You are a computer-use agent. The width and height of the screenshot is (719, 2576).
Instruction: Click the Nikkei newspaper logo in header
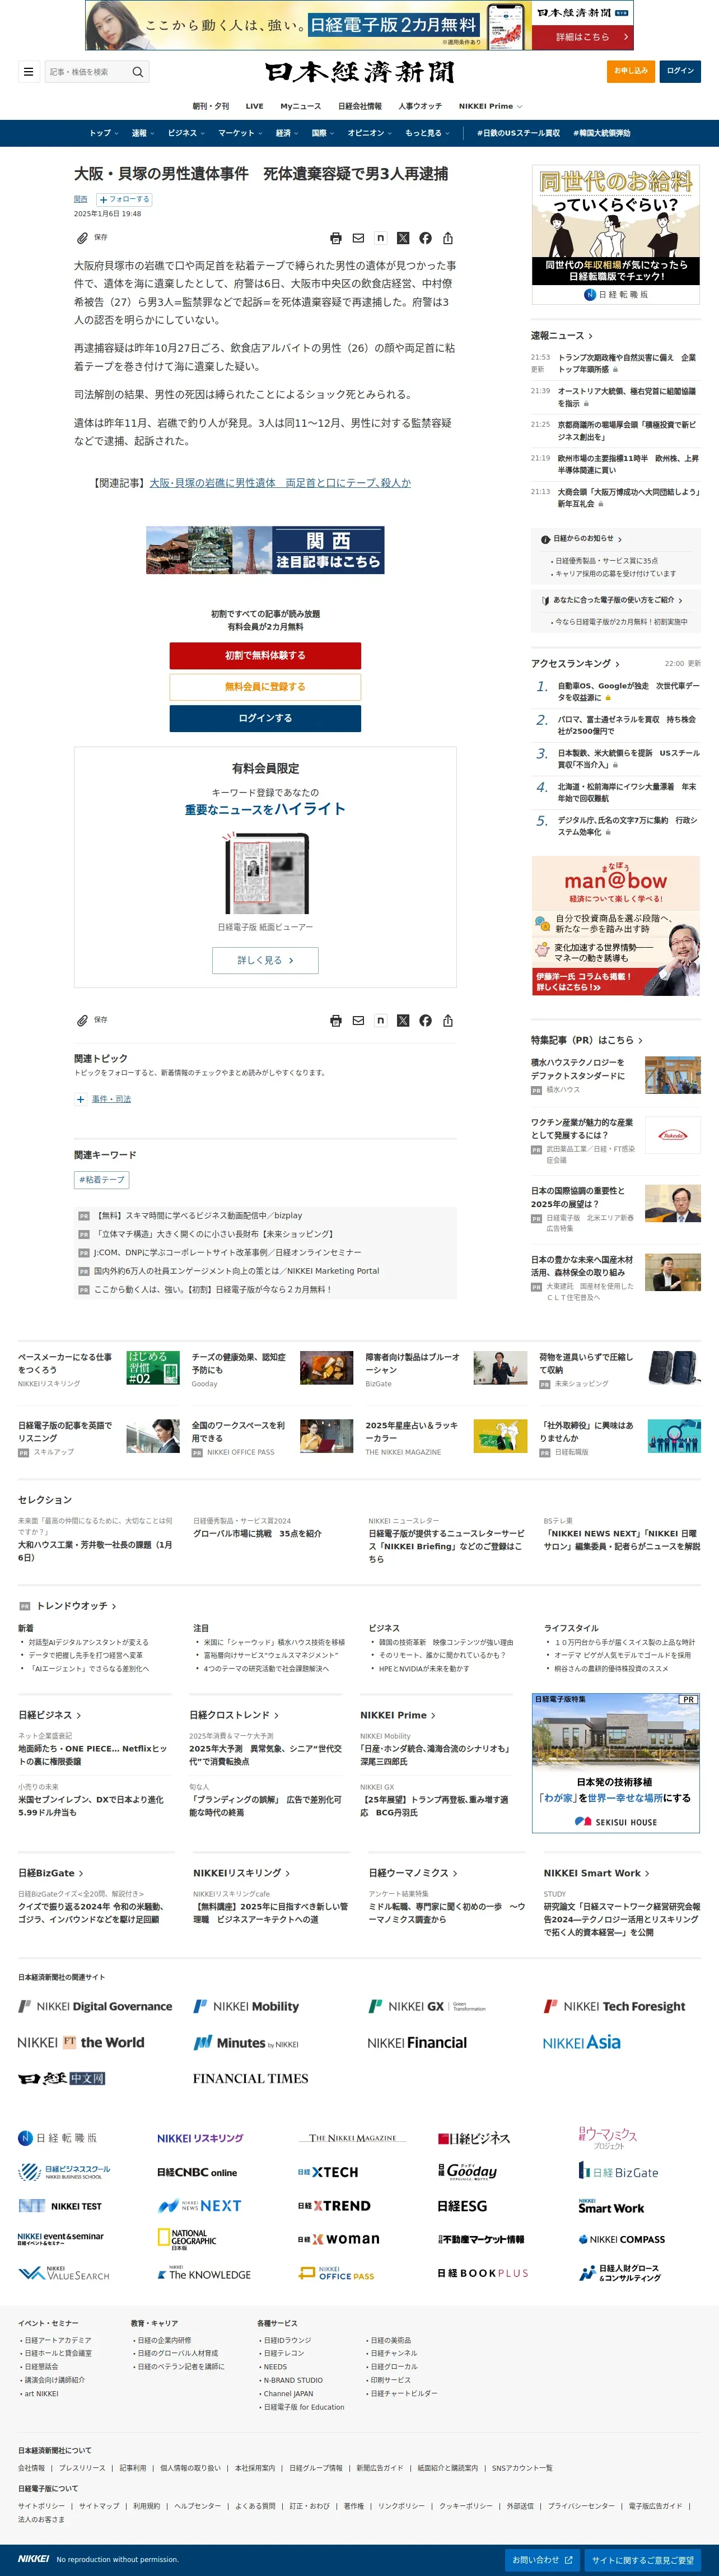tap(359, 72)
